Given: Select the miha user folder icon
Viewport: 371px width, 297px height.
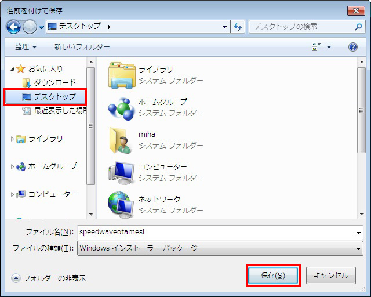Looking at the screenshot, I should point(121,139).
